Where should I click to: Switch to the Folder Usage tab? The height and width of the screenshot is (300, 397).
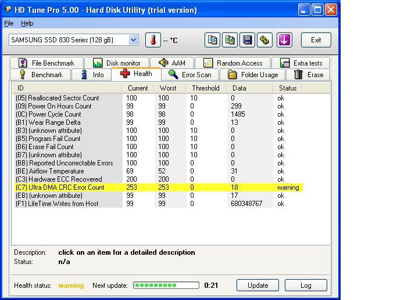click(x=253, y=74)
